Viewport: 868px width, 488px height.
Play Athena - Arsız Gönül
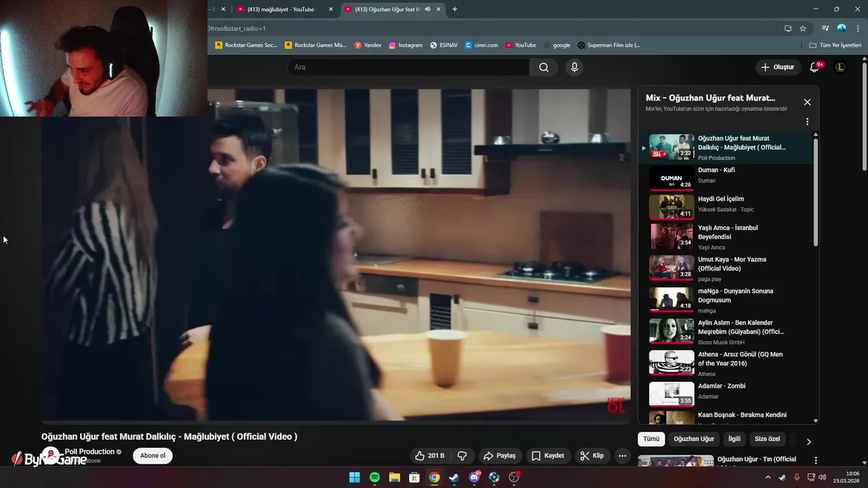(726, 363)
